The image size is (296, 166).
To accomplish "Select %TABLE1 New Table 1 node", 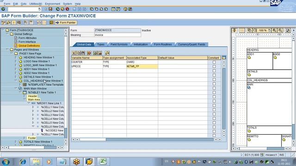I will pos(42,92).
